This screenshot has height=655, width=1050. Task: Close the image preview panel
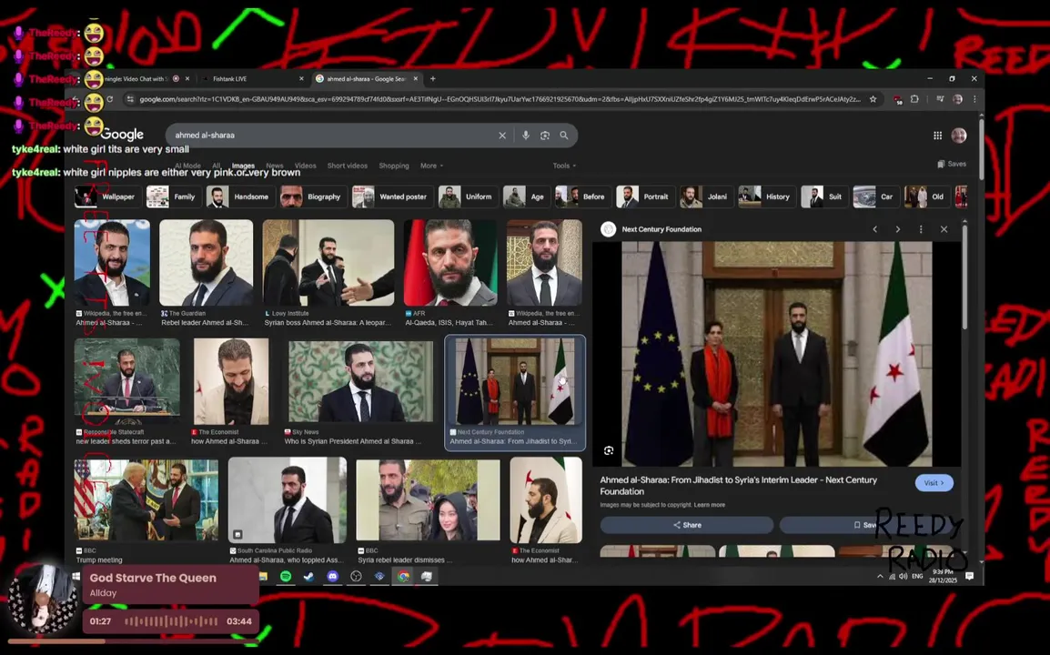(x=944, y=229)
